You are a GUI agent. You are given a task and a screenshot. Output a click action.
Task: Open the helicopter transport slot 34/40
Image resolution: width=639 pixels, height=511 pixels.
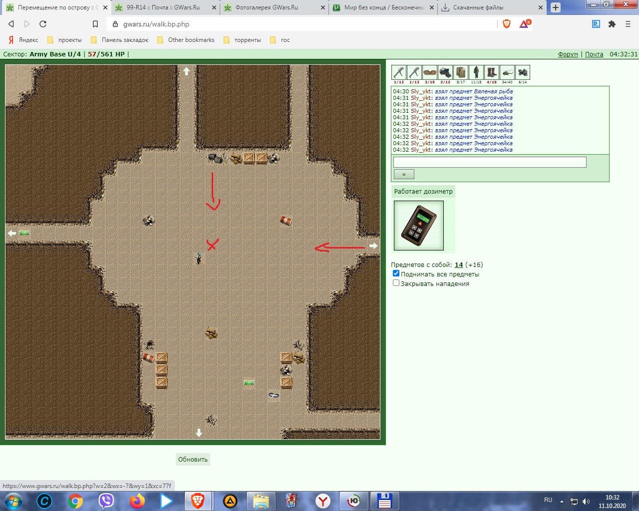coord(507,73)
